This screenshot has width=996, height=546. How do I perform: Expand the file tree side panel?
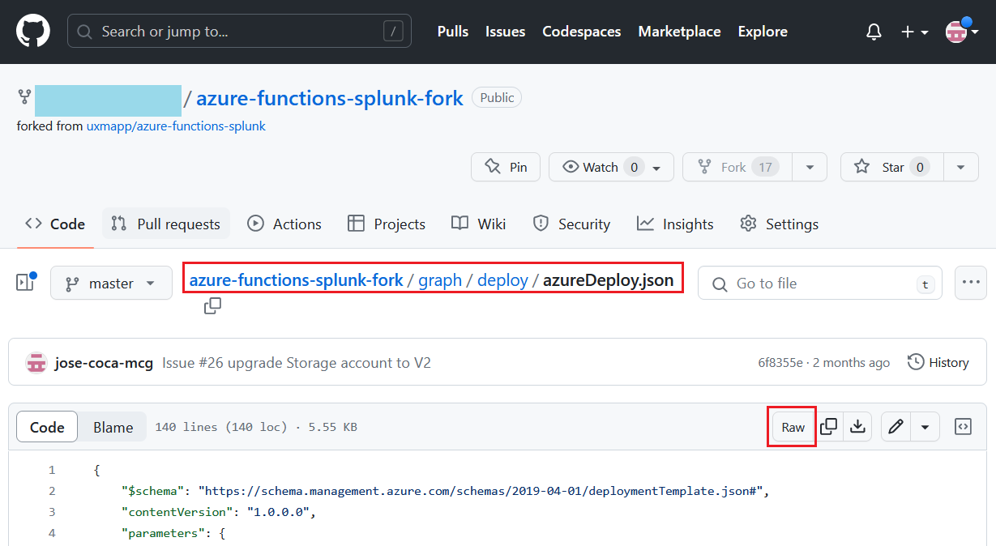click(x=27, y=283)
